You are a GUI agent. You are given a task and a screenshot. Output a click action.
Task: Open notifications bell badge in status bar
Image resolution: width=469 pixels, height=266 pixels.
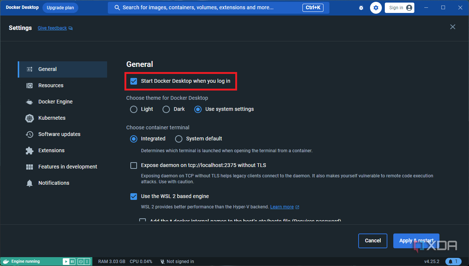[x=453, y=262]
